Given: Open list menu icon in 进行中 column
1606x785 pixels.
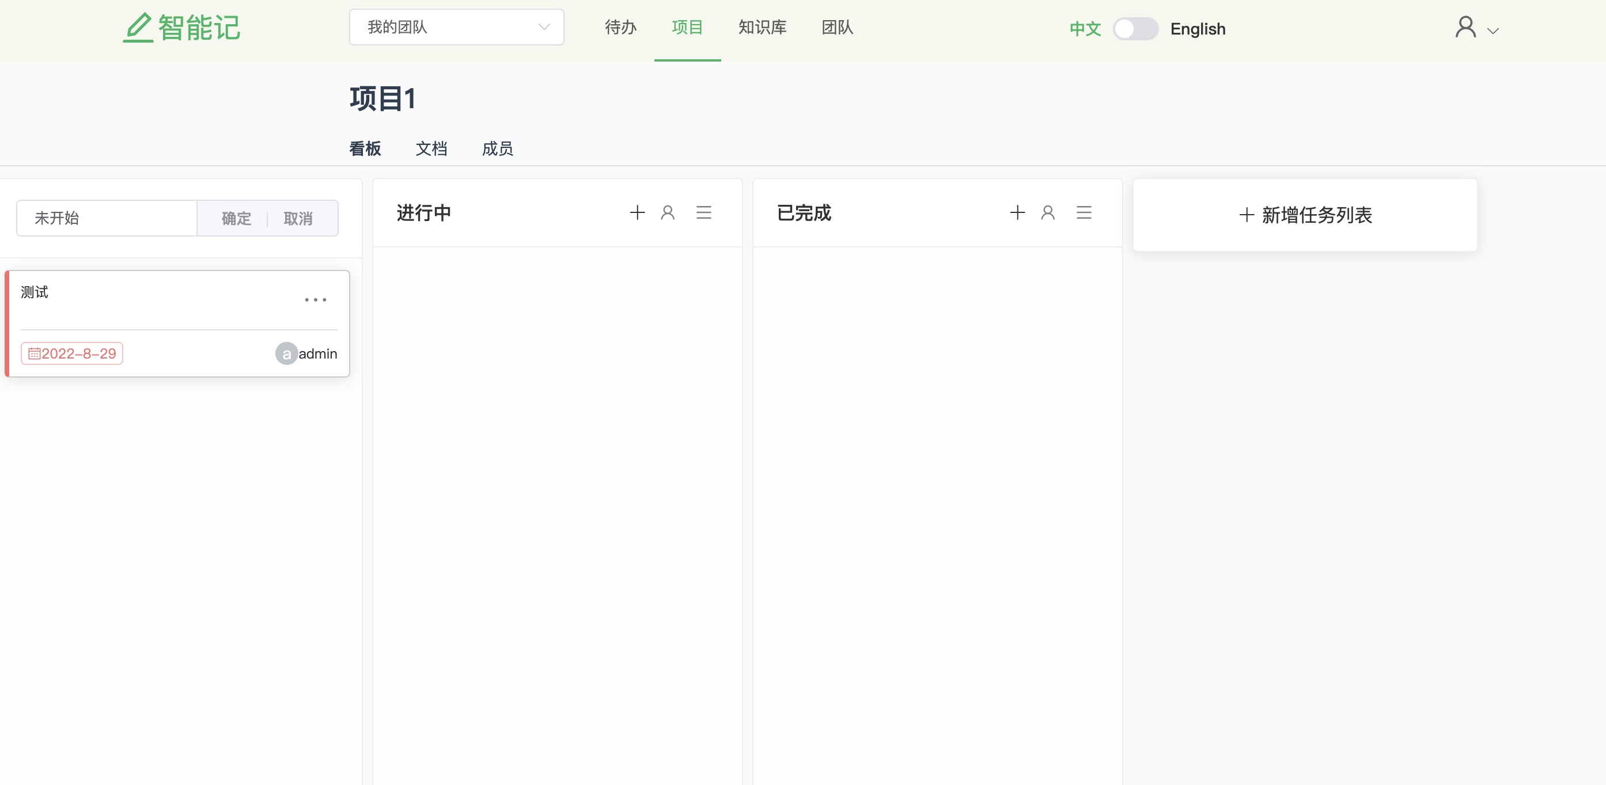Looking at the screenshot, I should coord(703,212).
